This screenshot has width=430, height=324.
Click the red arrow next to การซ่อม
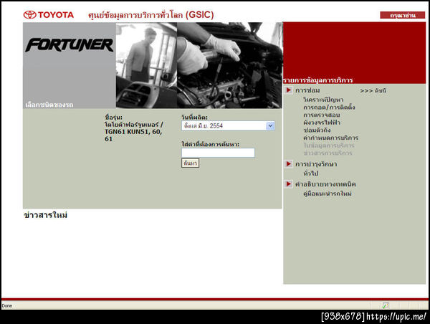[289, 90]
